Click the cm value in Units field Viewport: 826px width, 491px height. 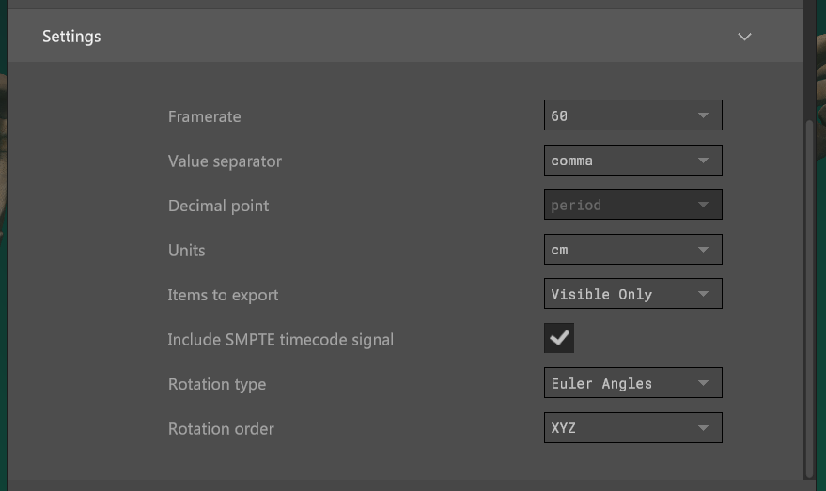point(560,251)
